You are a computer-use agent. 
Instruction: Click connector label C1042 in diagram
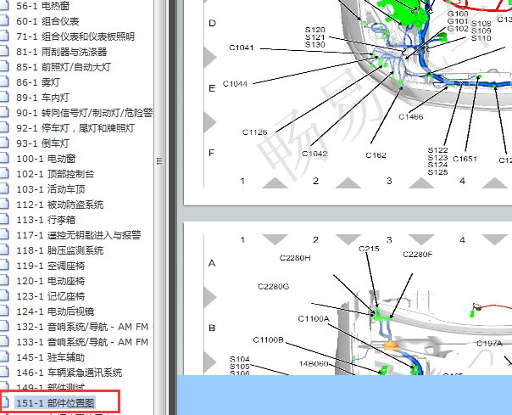314,154
